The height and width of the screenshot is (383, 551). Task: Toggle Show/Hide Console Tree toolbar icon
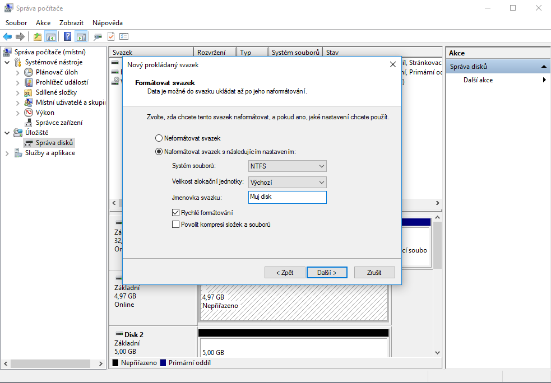point(51,37)
